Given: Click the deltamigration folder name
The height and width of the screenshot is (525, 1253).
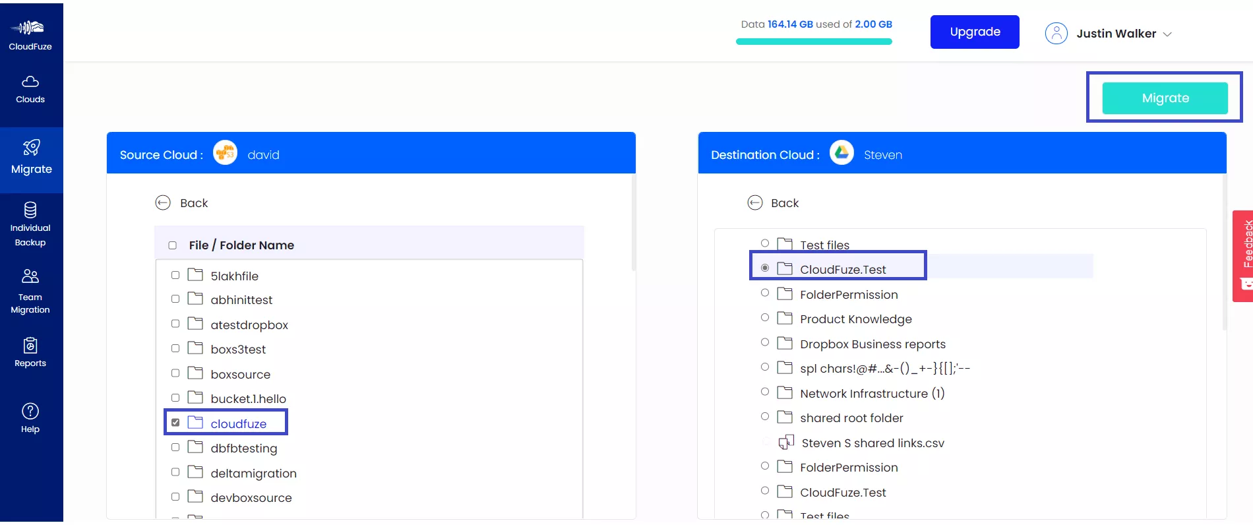Looking at the screenshot, I should [254, 474].
